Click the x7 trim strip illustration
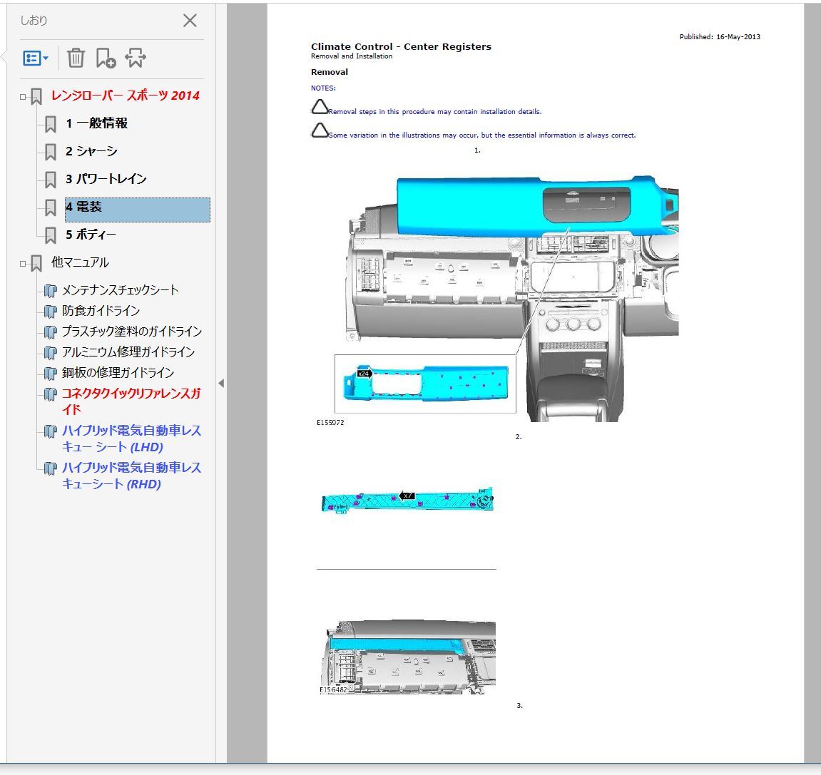 pos(407,501)
